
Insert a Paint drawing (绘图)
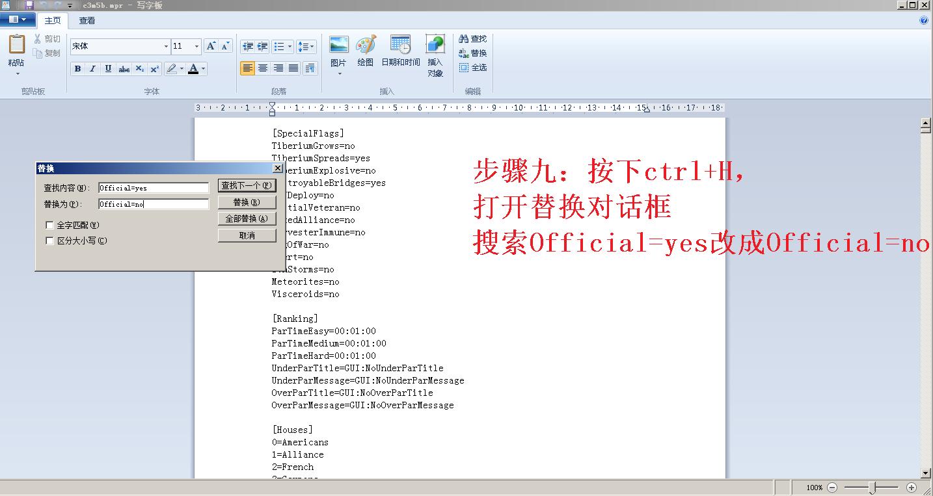366,45
